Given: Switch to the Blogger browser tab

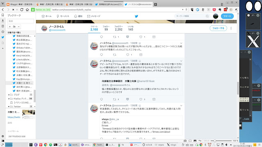Looking at the screenshot, I should [20, 4].
